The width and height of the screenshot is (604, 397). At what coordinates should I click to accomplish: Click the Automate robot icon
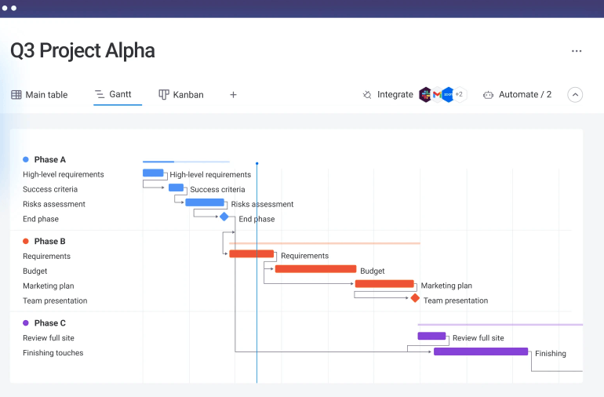[x=488, y=95]
